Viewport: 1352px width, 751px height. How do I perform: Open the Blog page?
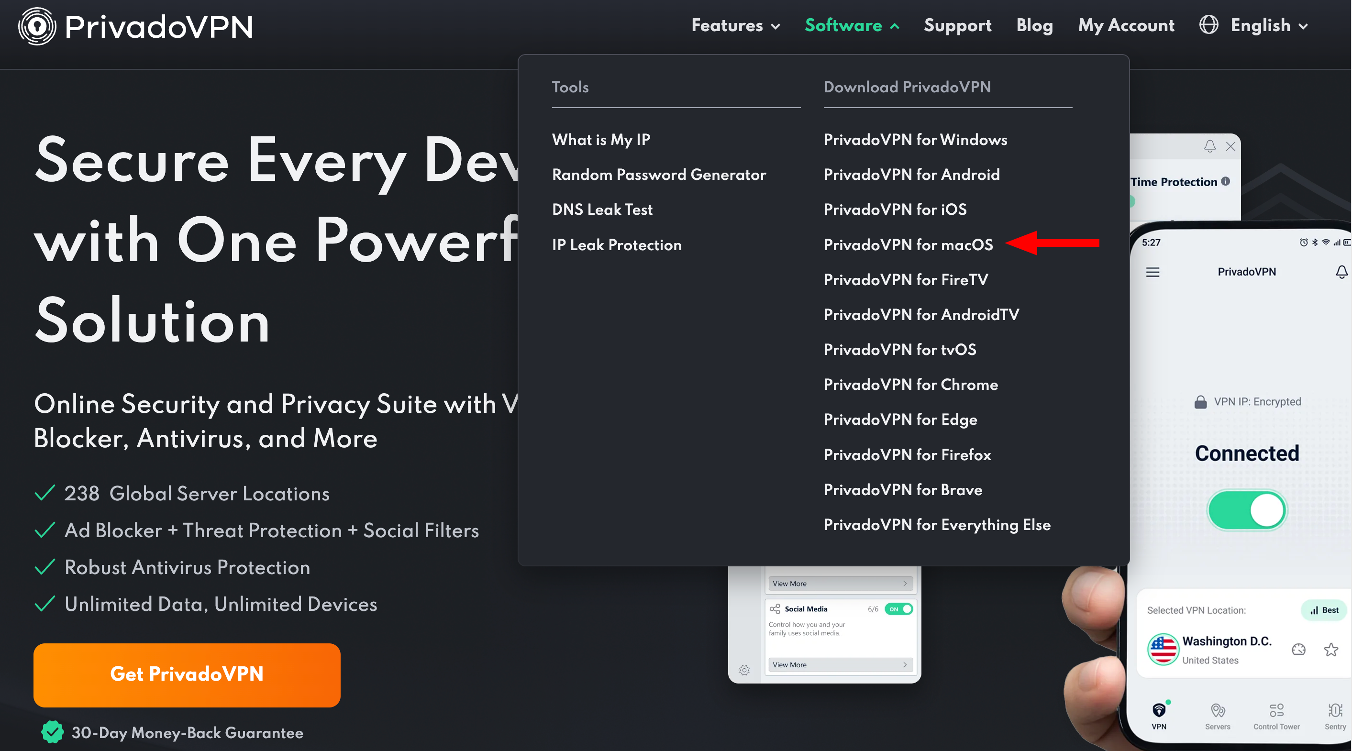pyautogui.click(x=1034, y=25)
